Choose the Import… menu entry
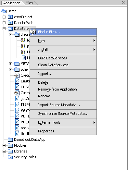 (x=63, y=74)
